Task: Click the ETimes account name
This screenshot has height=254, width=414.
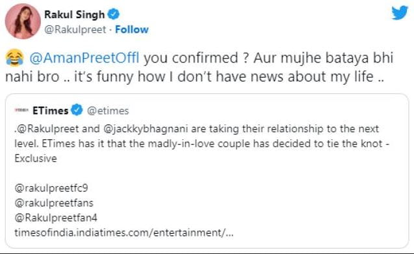Action: tap(50, 111)
